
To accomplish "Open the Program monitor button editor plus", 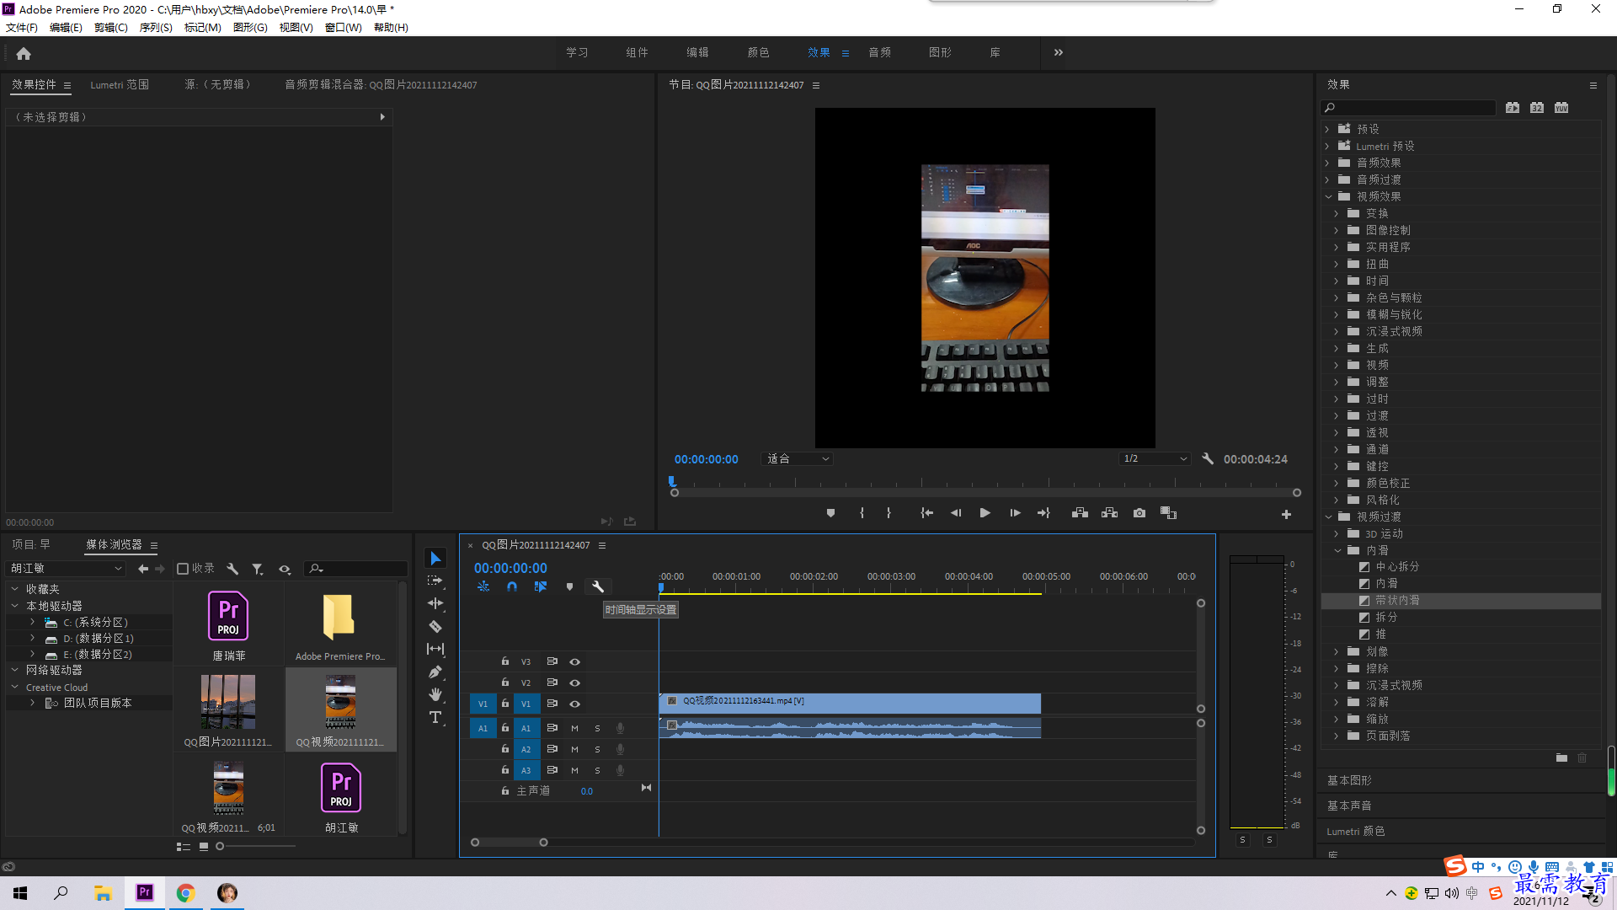I will pyautogui.click(x=1286, y=514).
